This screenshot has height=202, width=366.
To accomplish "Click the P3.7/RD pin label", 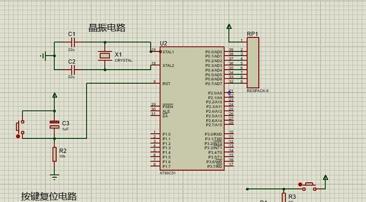I will pyautogui.click(x=215, y=167).
